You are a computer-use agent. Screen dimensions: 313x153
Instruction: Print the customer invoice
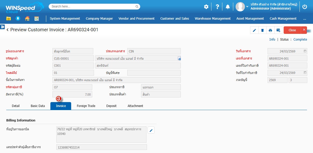click(270, 30)
